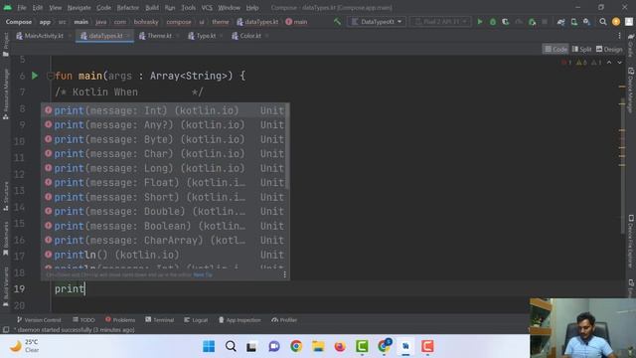Close the dataTypes.kt tab
636x358 pixels.
[x=128, y=36]
